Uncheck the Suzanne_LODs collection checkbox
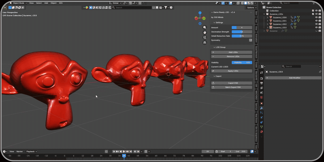This screenshot has width=324, height=162. (x=313, y=14)
